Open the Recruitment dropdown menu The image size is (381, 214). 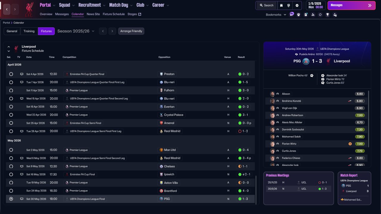(92, 5)
